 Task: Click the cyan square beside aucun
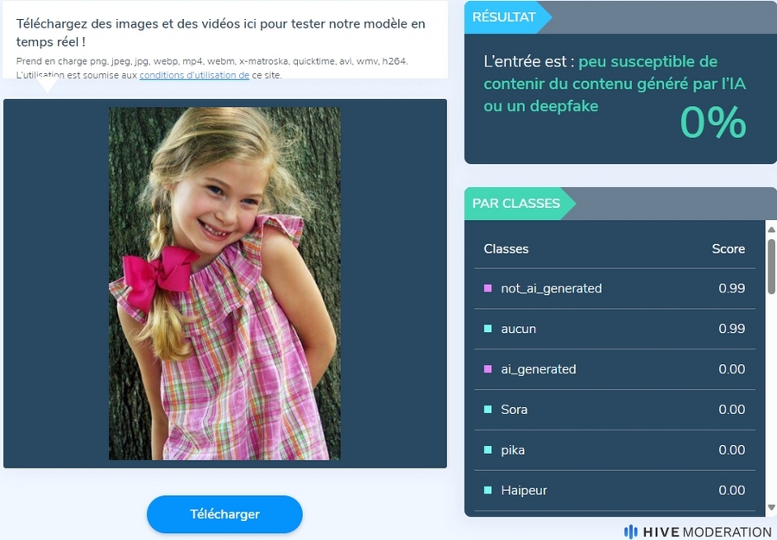pyautogui.click(x=488, y=329)
